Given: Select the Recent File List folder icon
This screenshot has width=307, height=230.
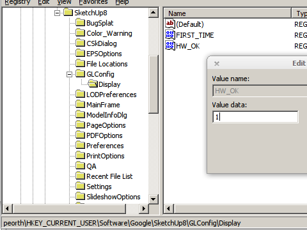Looking at the screenshot, I should [81, 176].
